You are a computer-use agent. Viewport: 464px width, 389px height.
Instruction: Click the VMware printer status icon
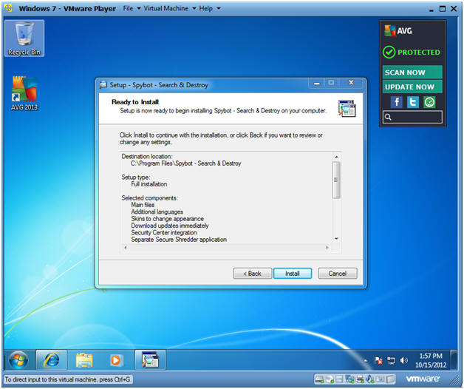click(x=360, y=379)
